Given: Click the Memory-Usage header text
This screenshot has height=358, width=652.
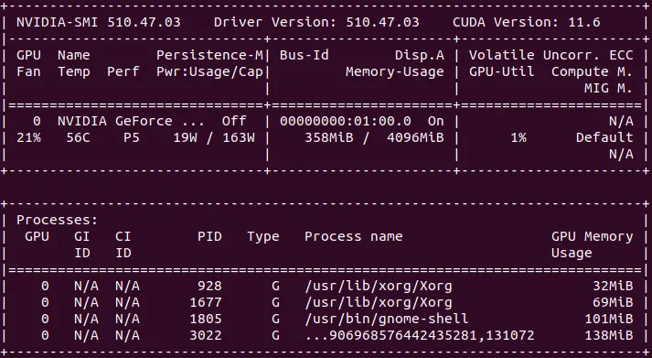Looking at the screenshot, I should point(395,72).
